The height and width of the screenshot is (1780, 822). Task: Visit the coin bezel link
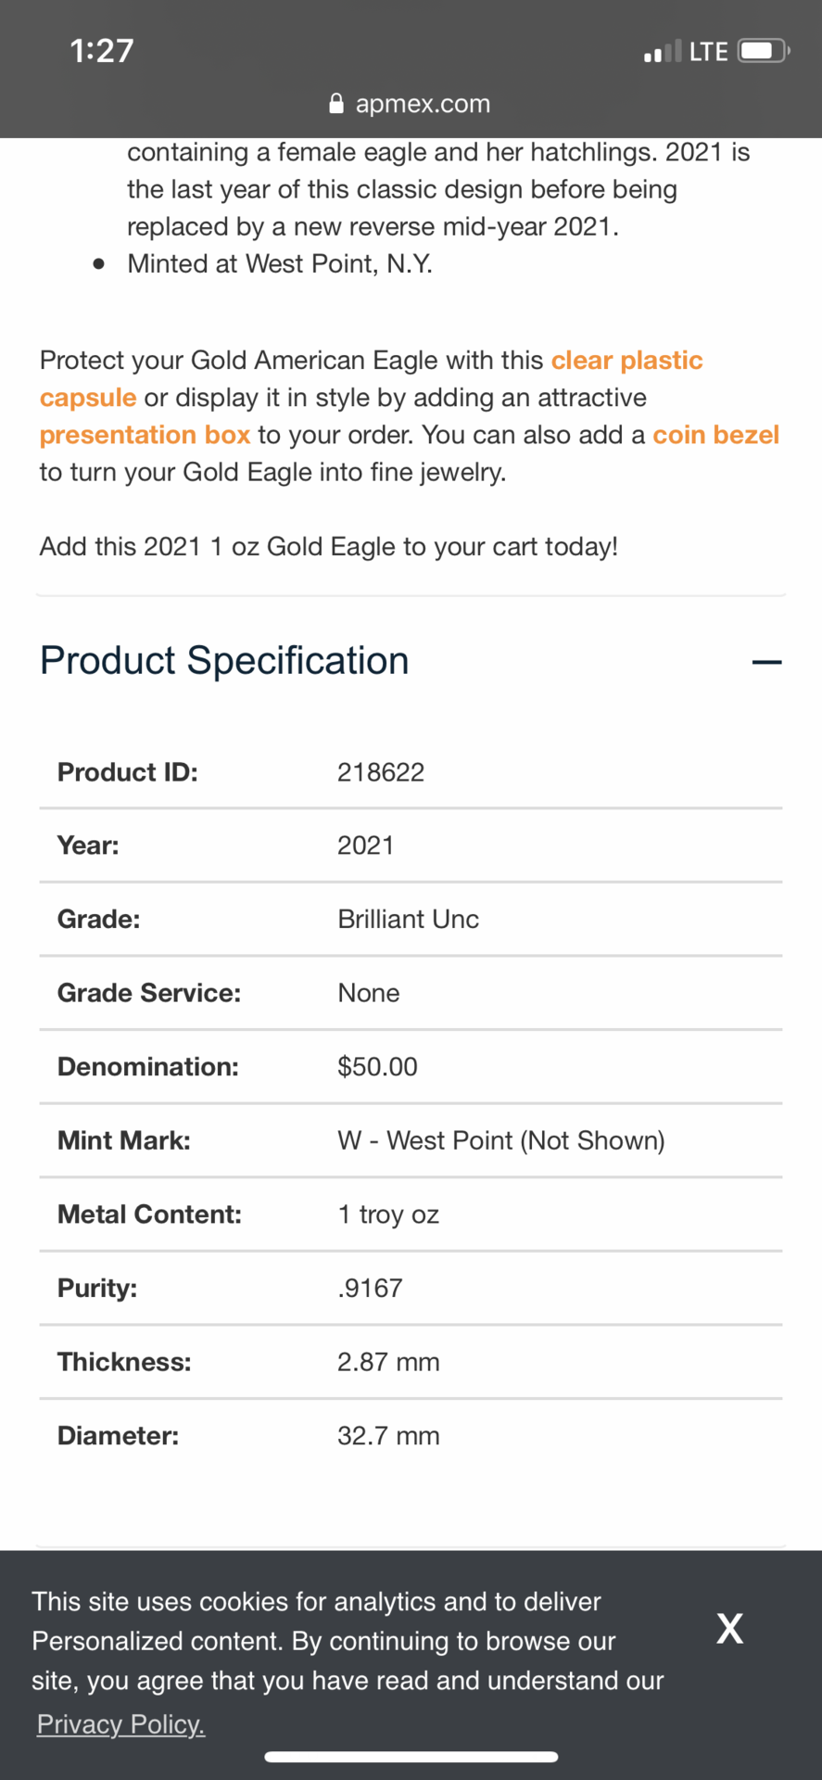pos(715,435)
